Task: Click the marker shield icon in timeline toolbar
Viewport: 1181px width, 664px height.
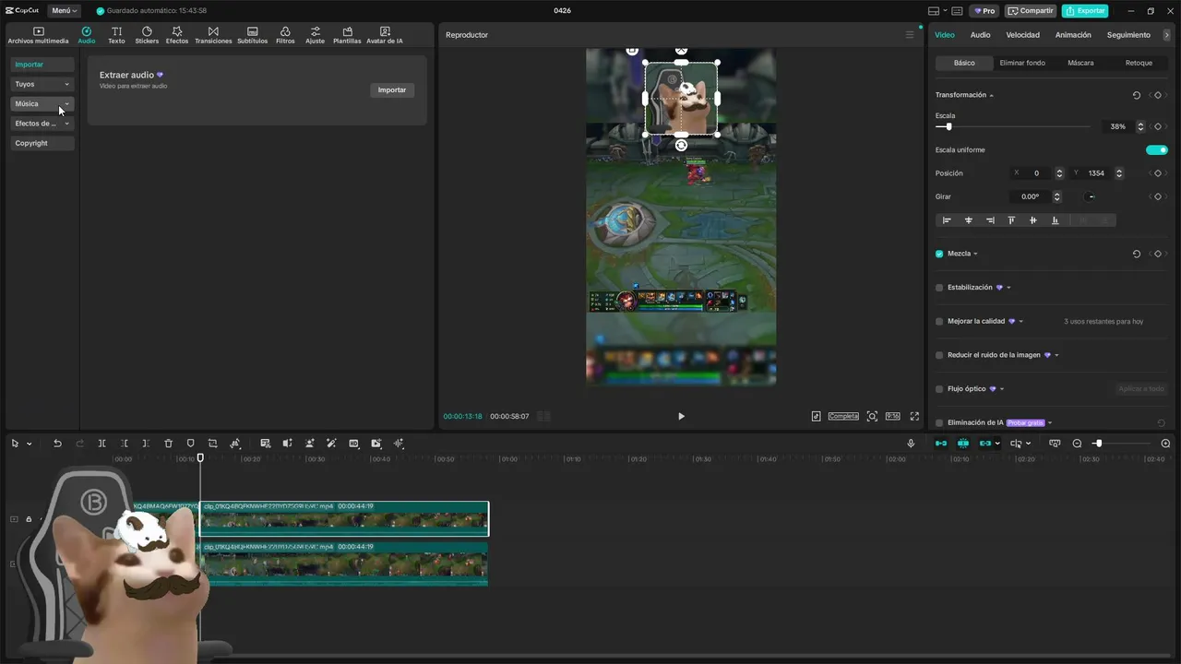Action: pyautogui.click(x=190, y=444)
